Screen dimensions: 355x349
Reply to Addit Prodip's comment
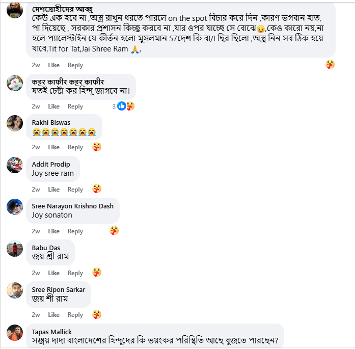tap(75, 190)
